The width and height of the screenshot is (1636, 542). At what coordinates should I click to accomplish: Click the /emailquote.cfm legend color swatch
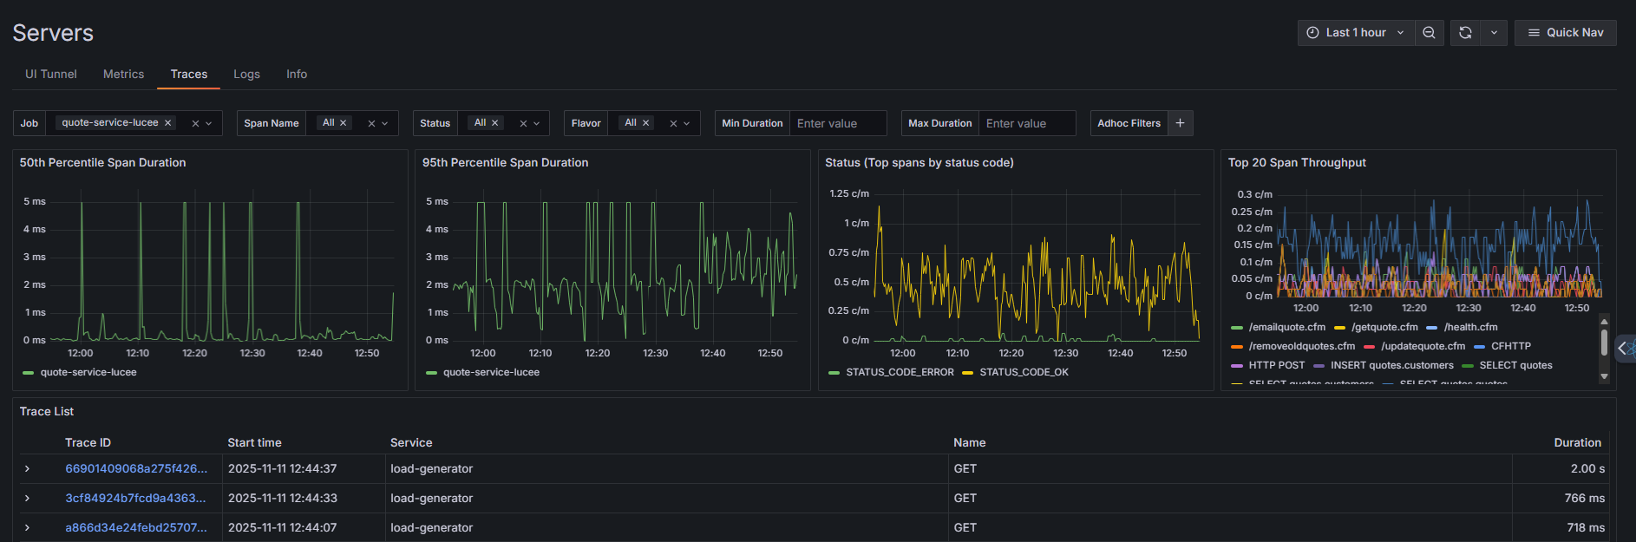1237,328
